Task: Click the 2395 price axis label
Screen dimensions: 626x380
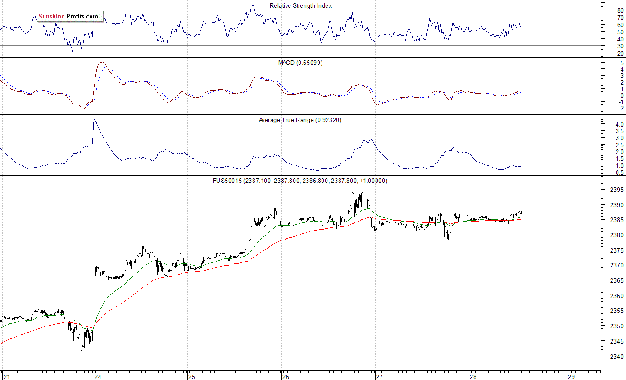Action: 617,190
